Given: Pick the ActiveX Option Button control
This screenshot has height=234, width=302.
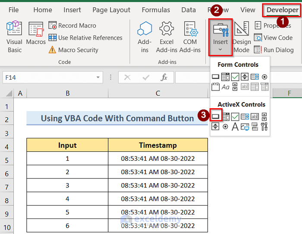Looking at the screenshot, I should coord(225,127).
